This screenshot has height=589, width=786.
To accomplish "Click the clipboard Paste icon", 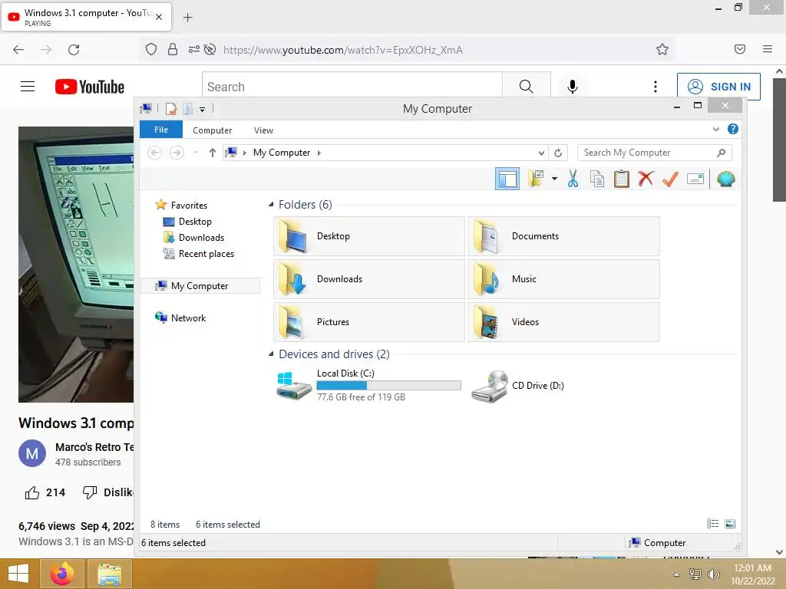I will click(x=622, y=179).
